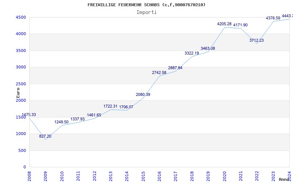Click the 2008 year on x-axis
293x183 pixels.
(x=30, y=176)
